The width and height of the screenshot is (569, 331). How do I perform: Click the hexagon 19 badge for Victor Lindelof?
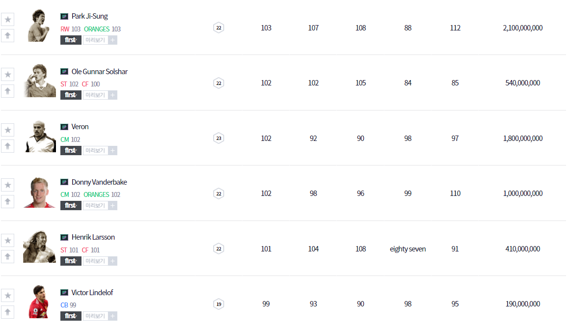click(x=219, y=304)
